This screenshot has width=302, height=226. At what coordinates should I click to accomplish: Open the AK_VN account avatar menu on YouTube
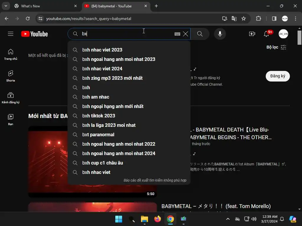pyautogui.click(x=283, y=34)
